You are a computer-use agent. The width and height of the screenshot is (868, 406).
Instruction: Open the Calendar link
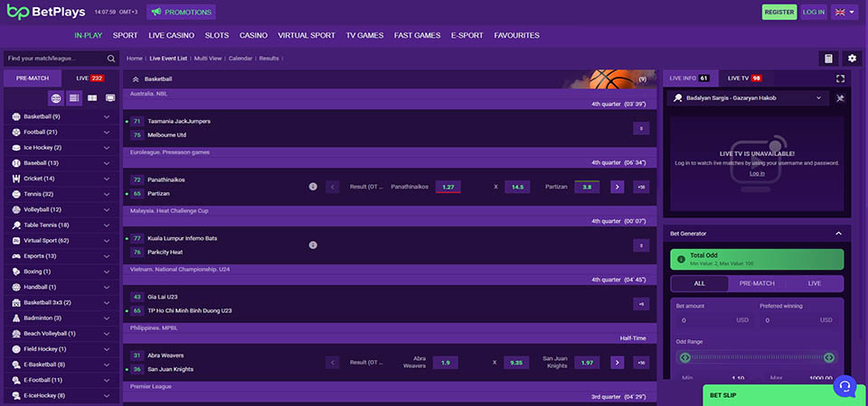pos(241,58)
